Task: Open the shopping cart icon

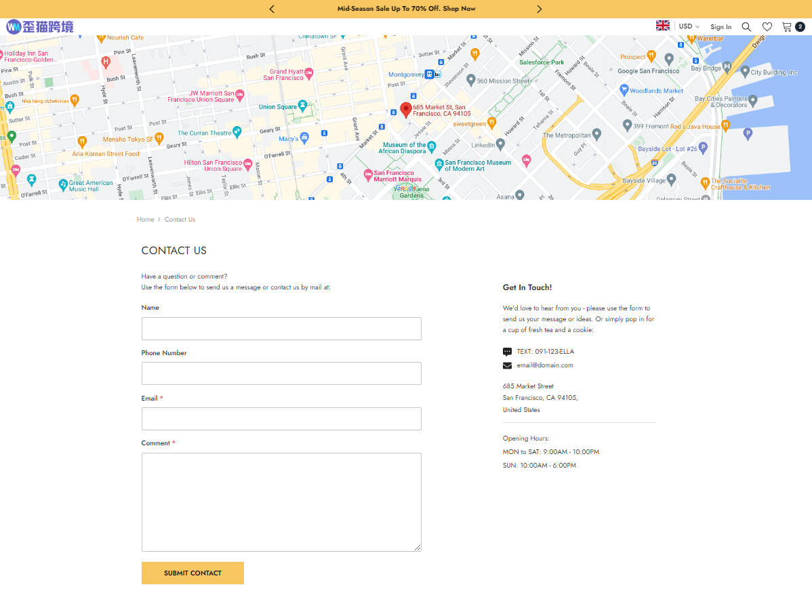Action: [787, 27]
